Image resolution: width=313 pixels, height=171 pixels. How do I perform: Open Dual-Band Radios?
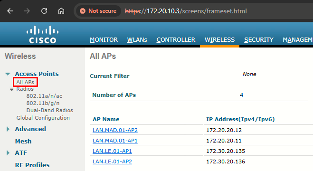click(50, 110)
